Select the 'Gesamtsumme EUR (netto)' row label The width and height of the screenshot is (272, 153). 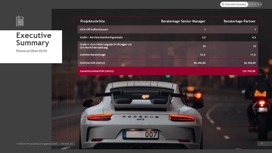pyautogui.click(x=97, y=71)
